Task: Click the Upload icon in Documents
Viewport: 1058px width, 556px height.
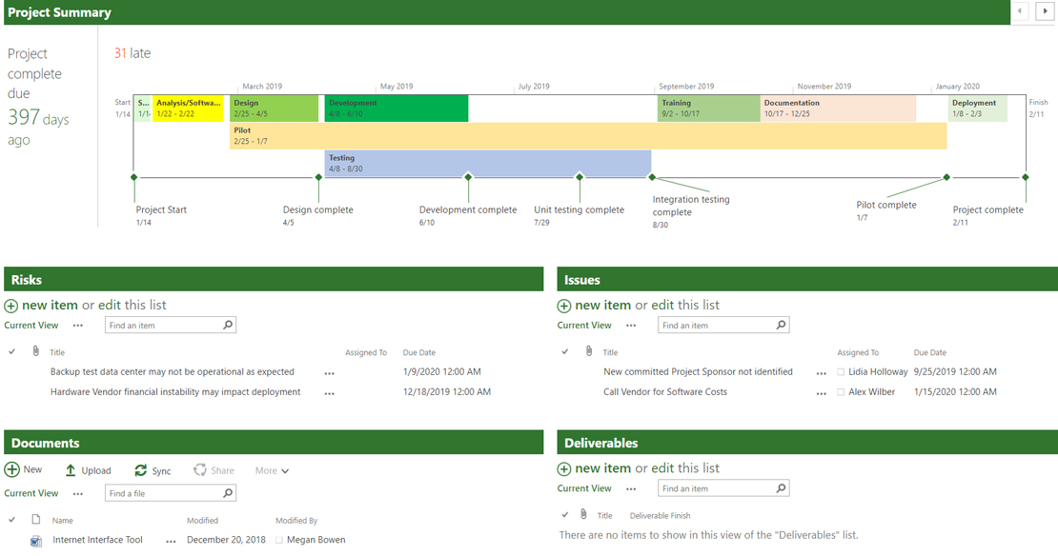Action: click(71, 470)
